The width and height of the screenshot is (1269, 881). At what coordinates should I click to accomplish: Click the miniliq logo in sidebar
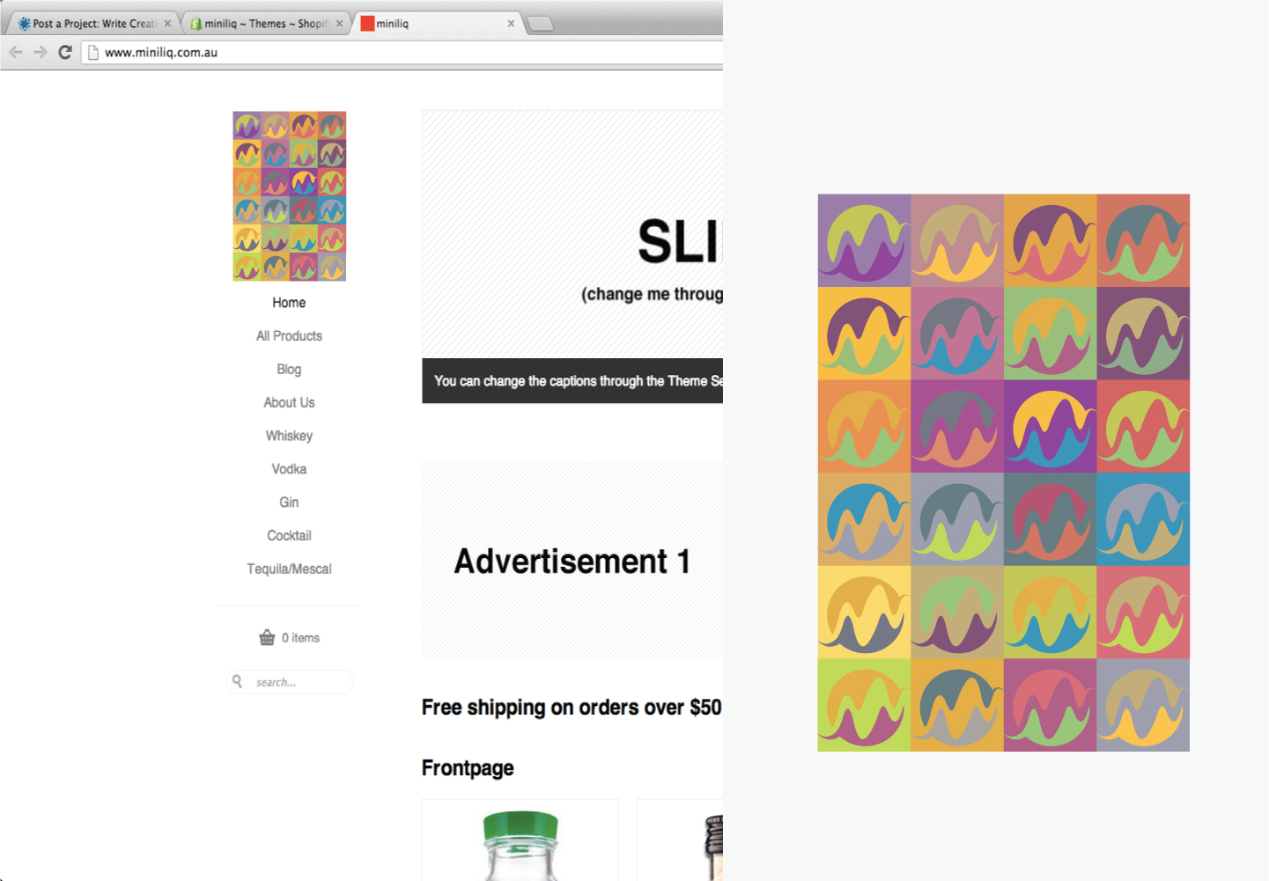289,196
